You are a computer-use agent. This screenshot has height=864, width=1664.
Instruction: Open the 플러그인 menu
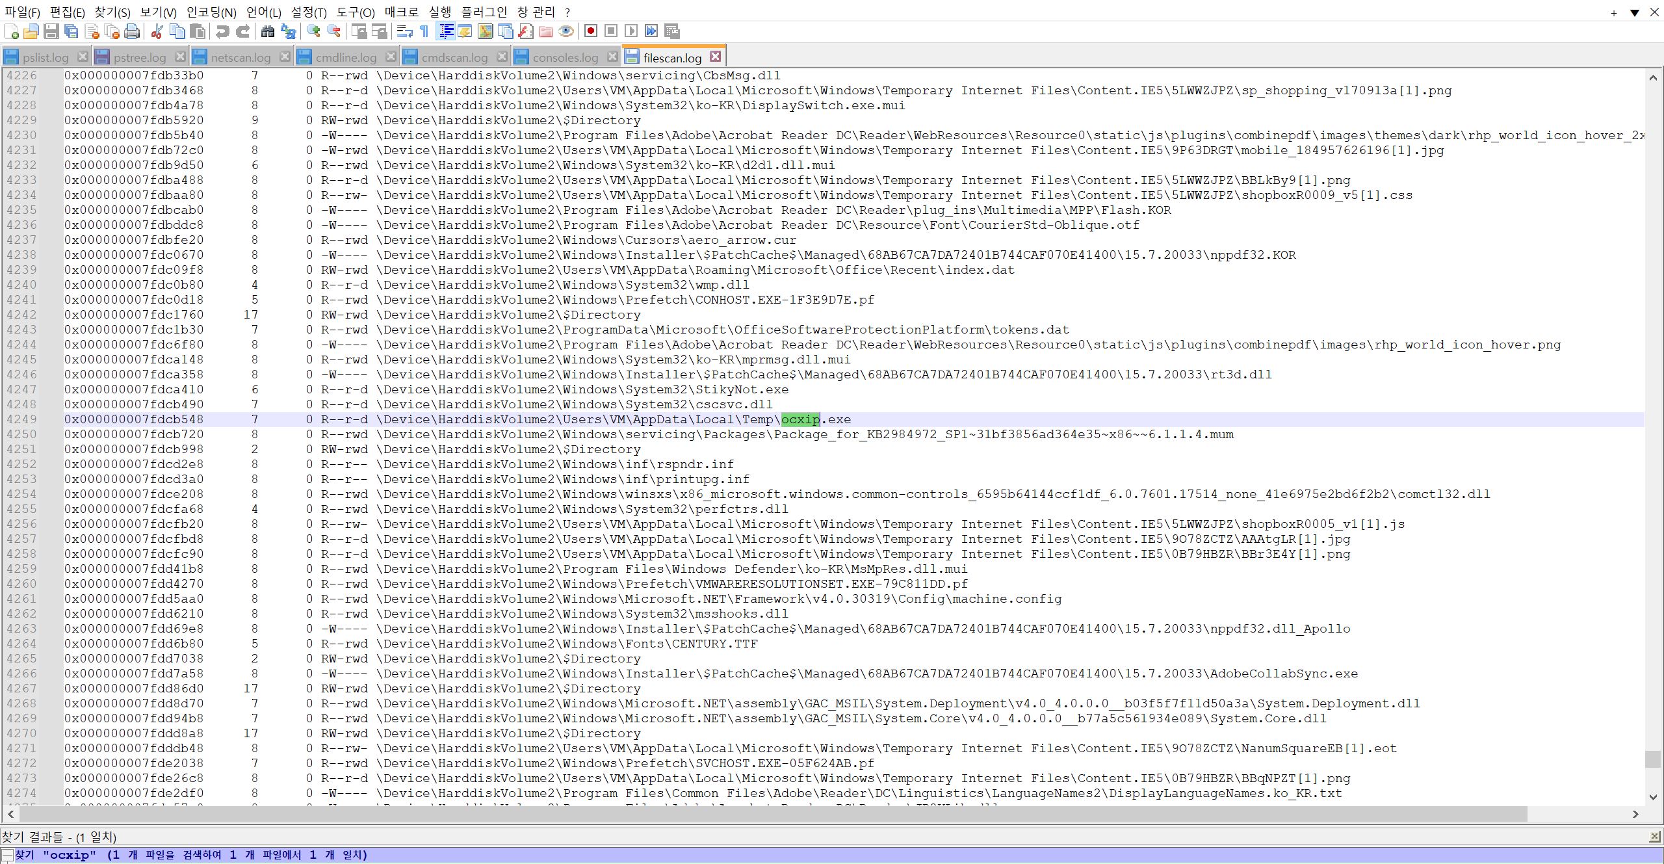coord(484,12)
